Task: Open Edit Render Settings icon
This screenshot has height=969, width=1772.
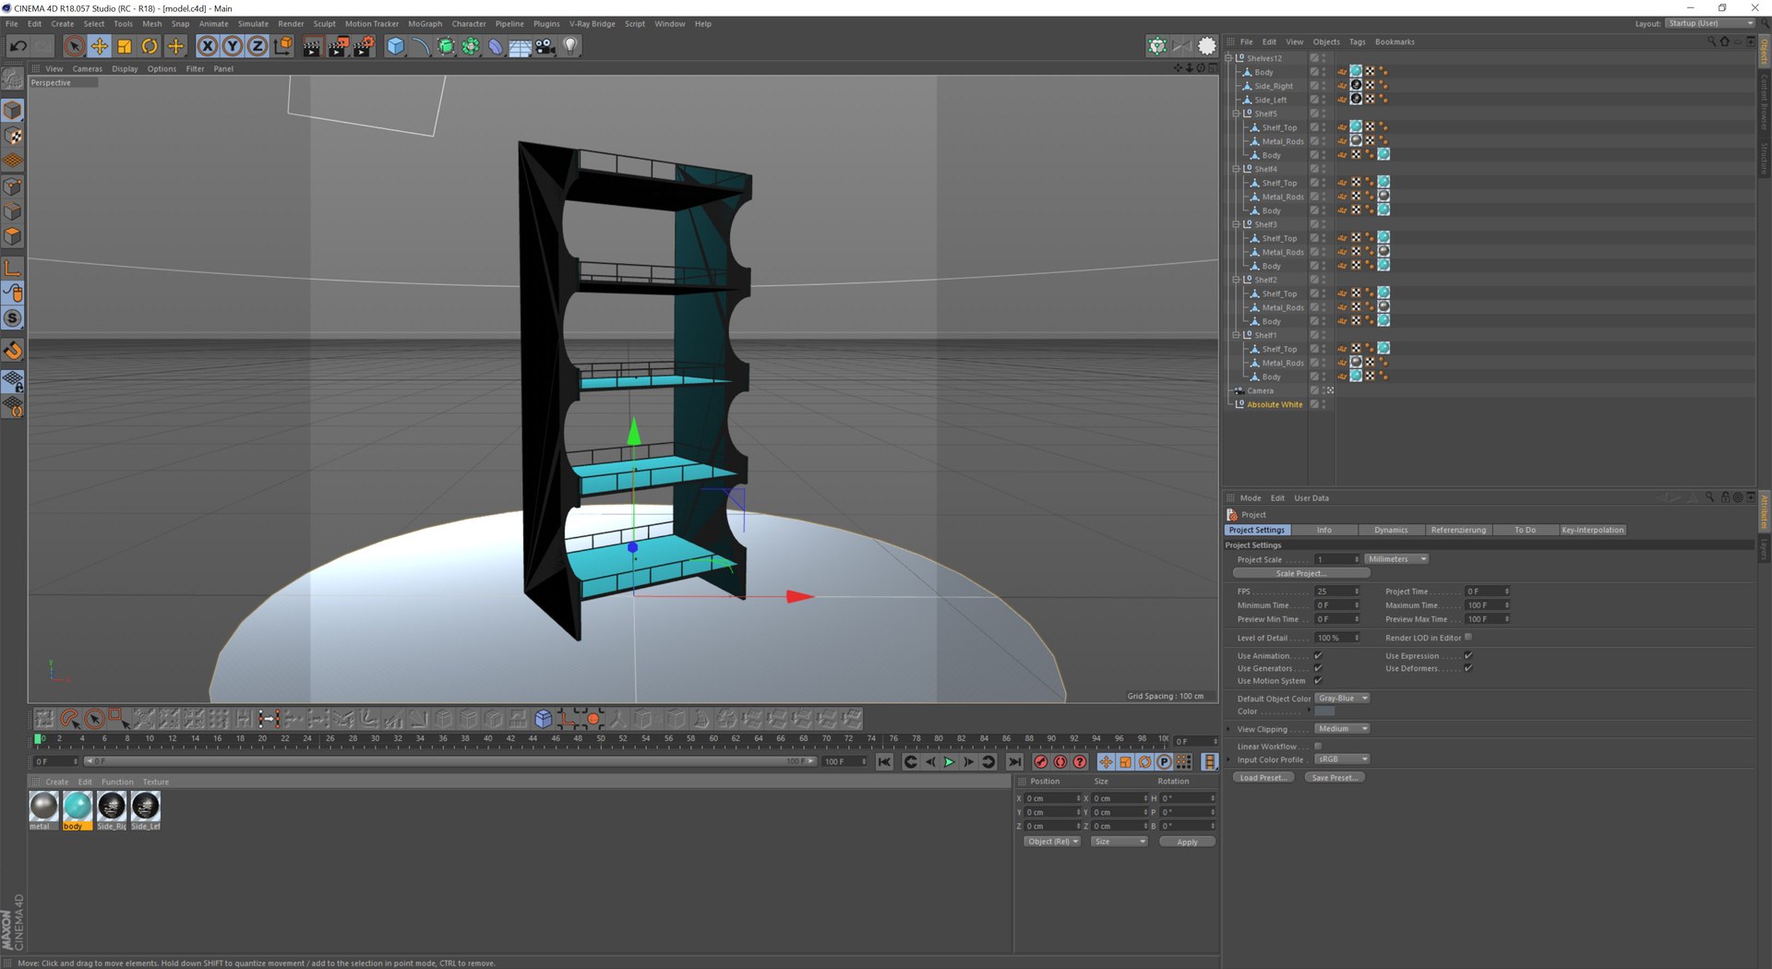Action: pos(364,46)
